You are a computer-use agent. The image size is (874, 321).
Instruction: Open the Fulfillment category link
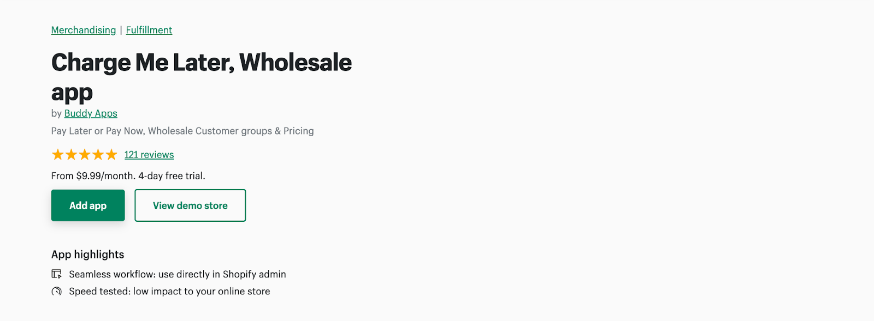(149, 30)
